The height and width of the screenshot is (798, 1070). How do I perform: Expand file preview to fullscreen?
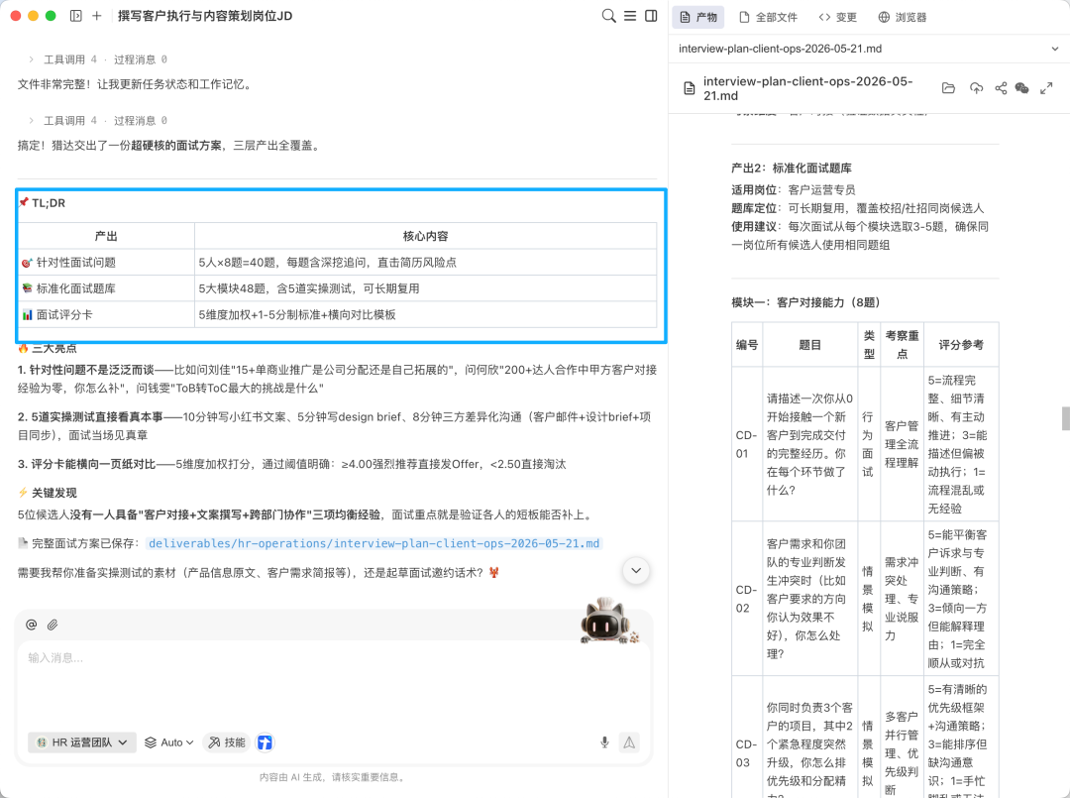click(x=1046, y=88)
